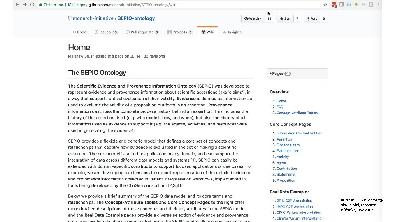Reload the page with refresh icon
Screen dimensions: 395x222
click(32, 5)
